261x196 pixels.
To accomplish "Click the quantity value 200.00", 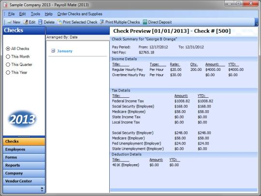I will 196,70.
